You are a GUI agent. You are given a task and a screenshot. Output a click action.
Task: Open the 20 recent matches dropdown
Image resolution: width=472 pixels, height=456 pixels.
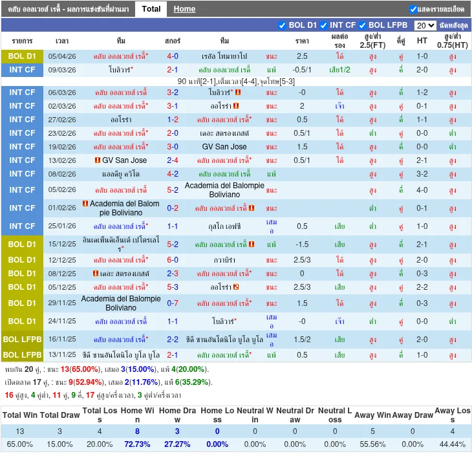[425, 25]
